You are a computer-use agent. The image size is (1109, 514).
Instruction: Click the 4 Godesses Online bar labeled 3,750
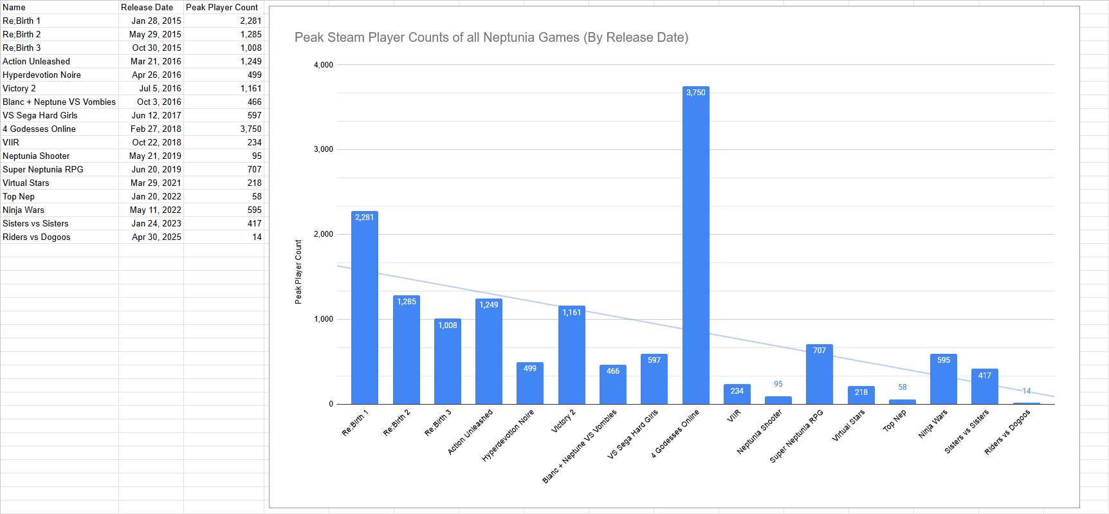696,245
